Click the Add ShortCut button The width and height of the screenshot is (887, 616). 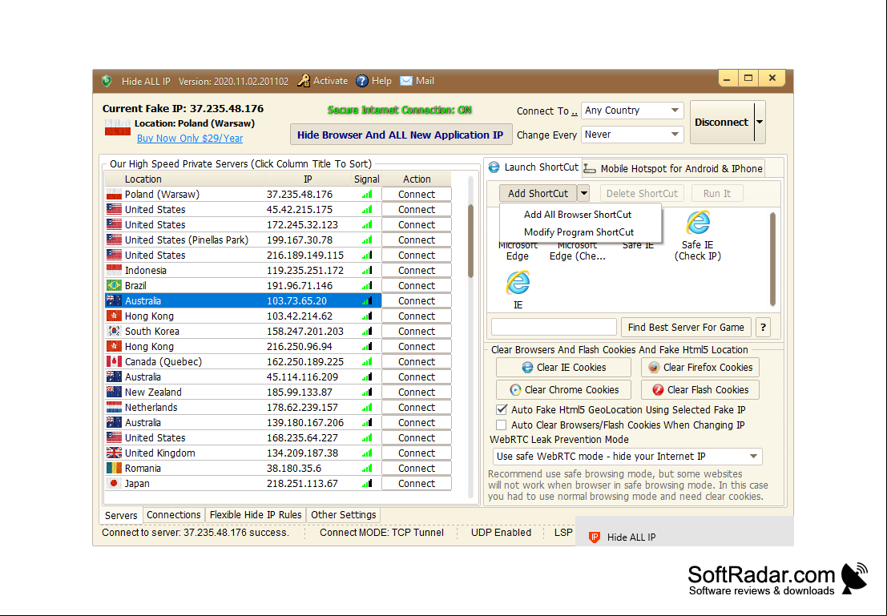[538, 194]
